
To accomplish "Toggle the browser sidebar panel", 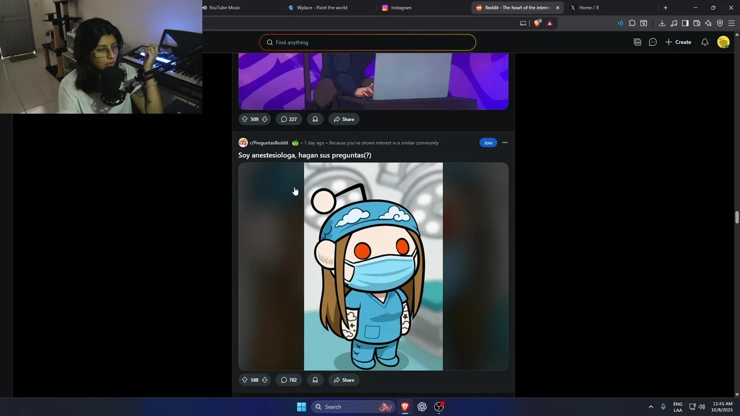I will click(685, 23).
